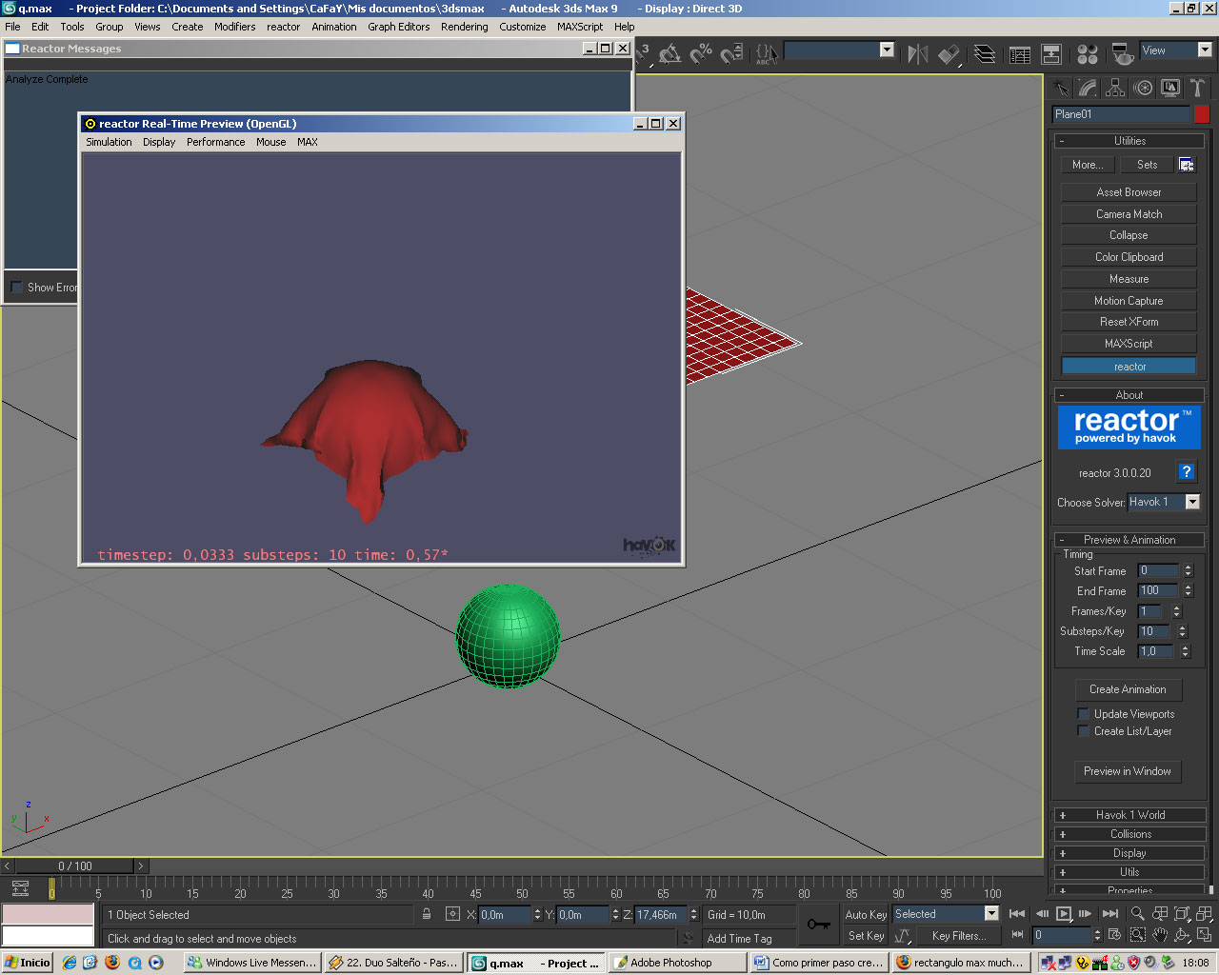Viewport: 1219px width, 975px height.
Task: Click the Plane01 red object color swatch
Action: [1202, 114]
